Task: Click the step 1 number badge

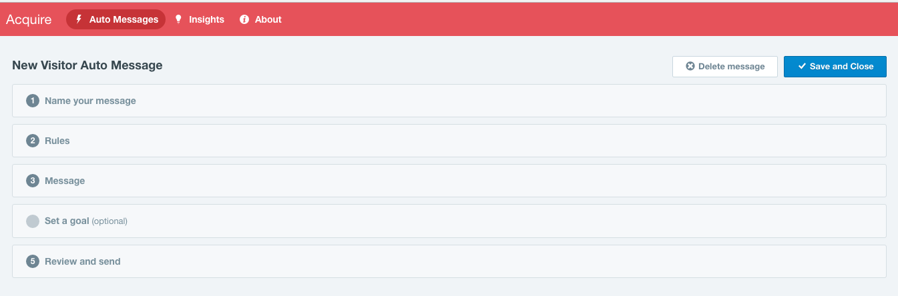Action: click(32, 101)
